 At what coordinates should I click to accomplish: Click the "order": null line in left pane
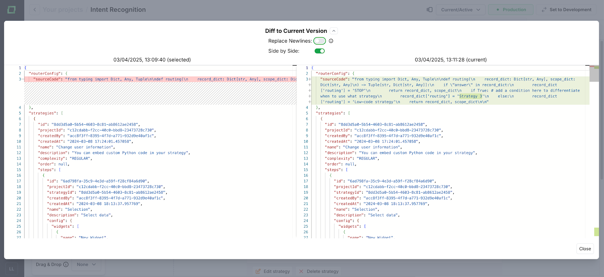point(54,164)
